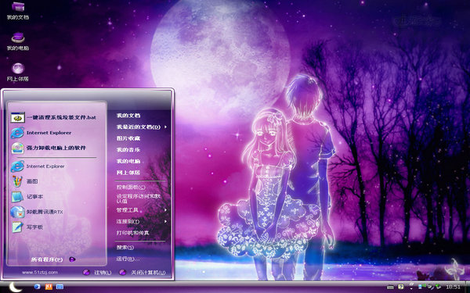
Task: Click the 注销 log off button
Action: point(97,273)
